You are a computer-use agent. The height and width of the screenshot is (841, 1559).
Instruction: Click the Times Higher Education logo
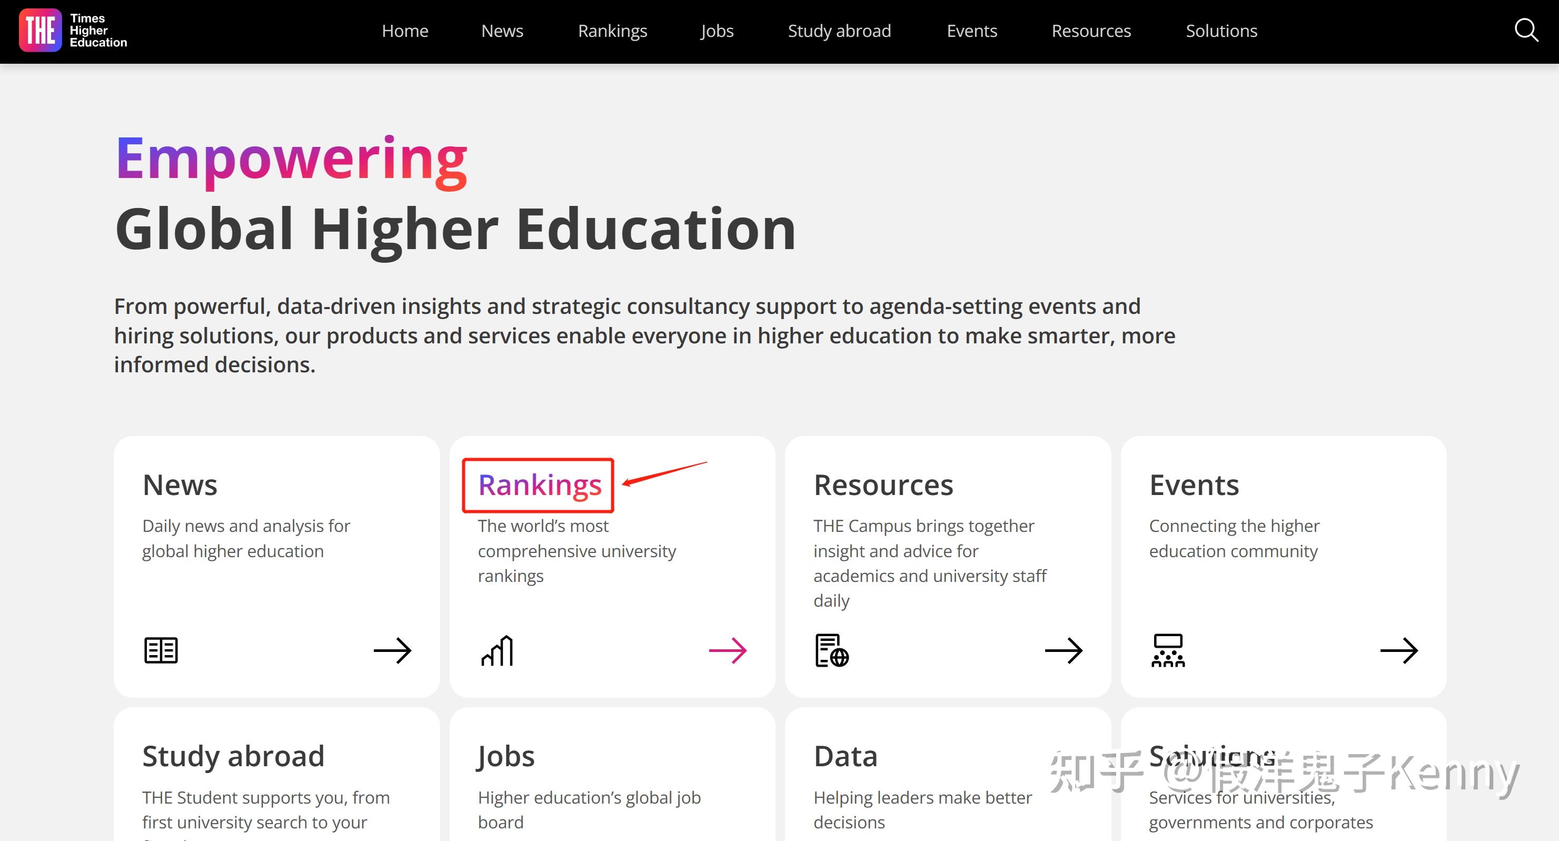[x=73, y=30]
